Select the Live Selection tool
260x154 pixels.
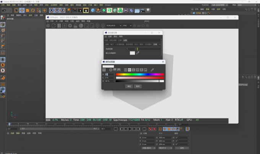tap(16, 10)
